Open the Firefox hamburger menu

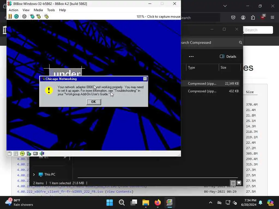pos(272,17)
